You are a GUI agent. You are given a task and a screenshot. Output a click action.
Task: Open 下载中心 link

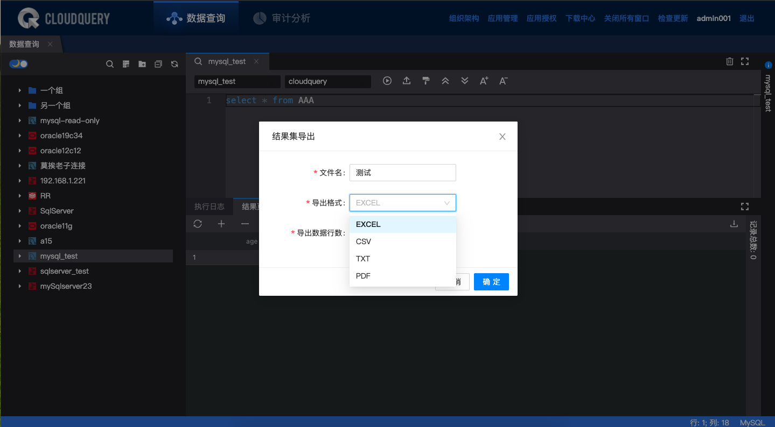tap(581, 18)
